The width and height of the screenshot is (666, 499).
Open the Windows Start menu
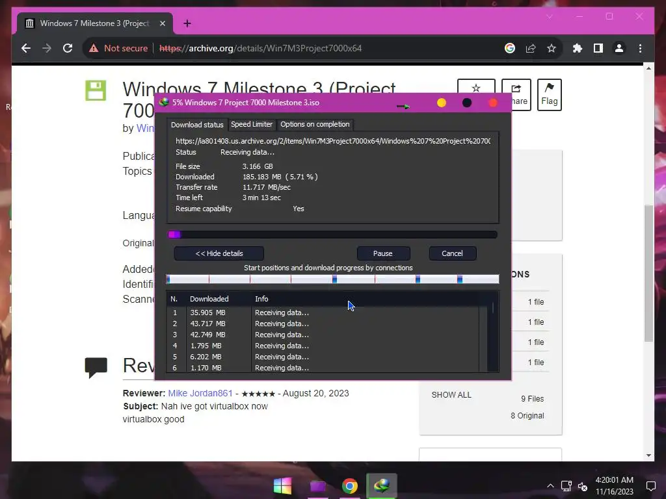(x=282, y=486)
